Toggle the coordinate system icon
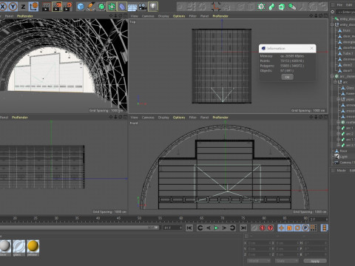 point(33,7)
